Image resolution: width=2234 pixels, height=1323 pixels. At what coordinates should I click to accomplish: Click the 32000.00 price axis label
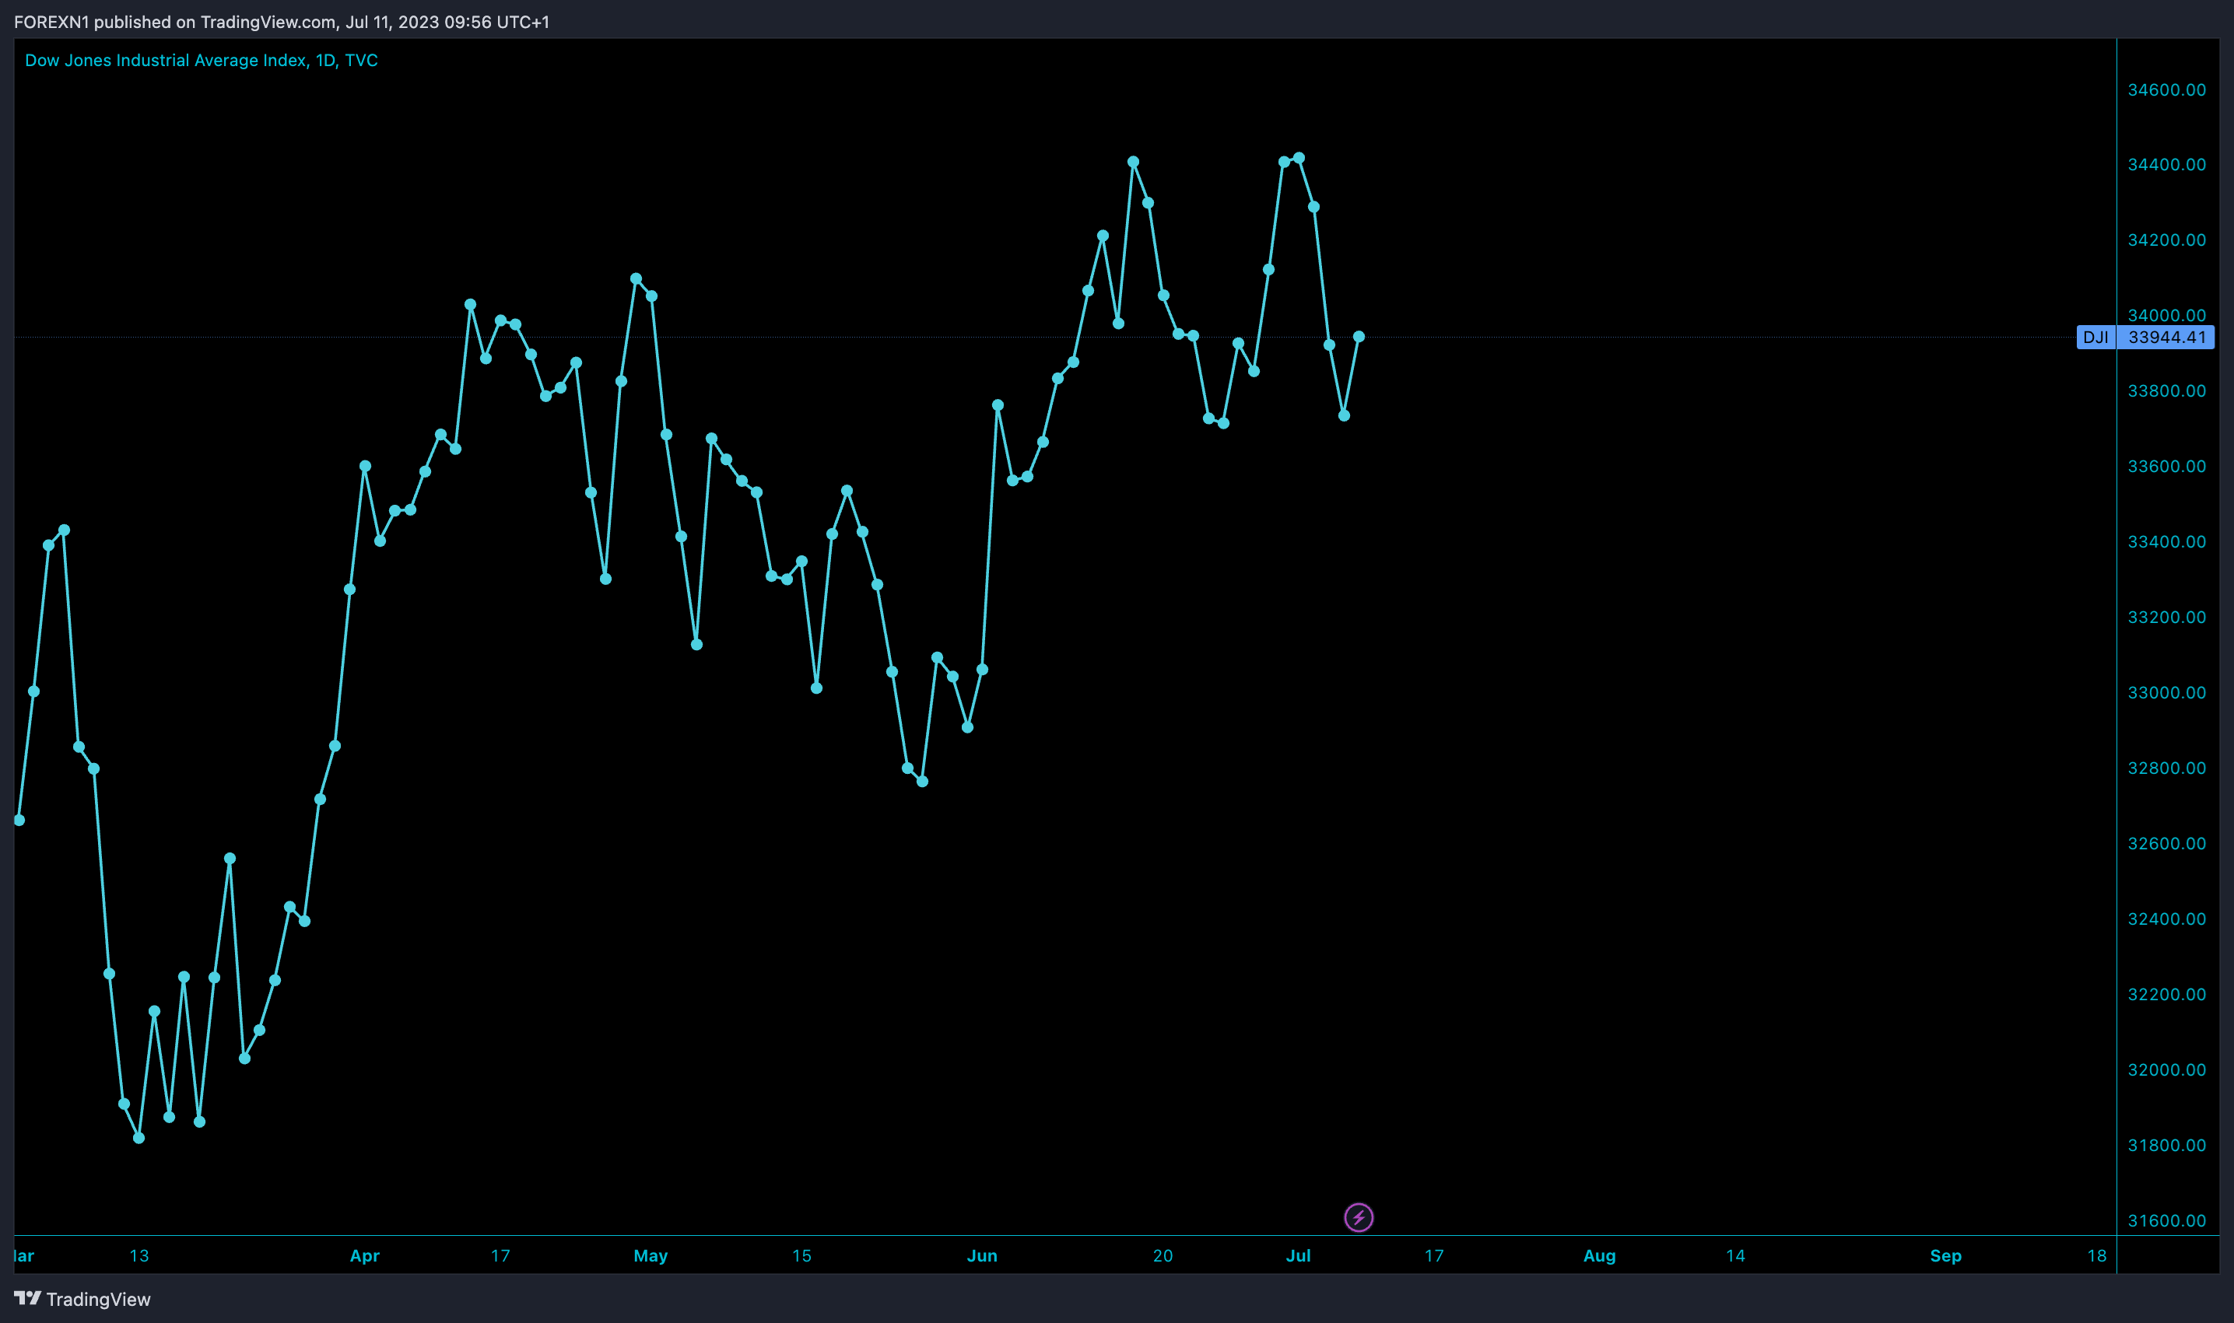pyautogui.click(x=2166, y=1069)
